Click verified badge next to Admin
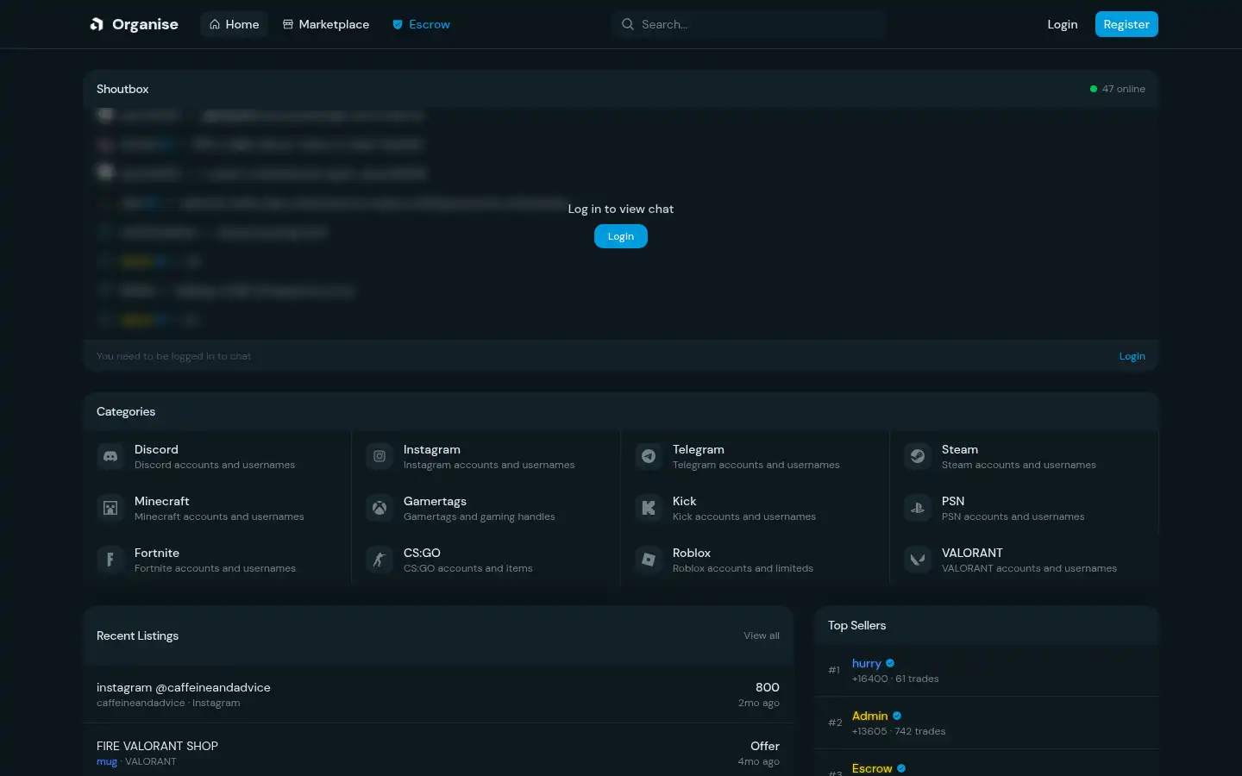The height and width of the screenshot is (776, 1242). click(897, 716)
